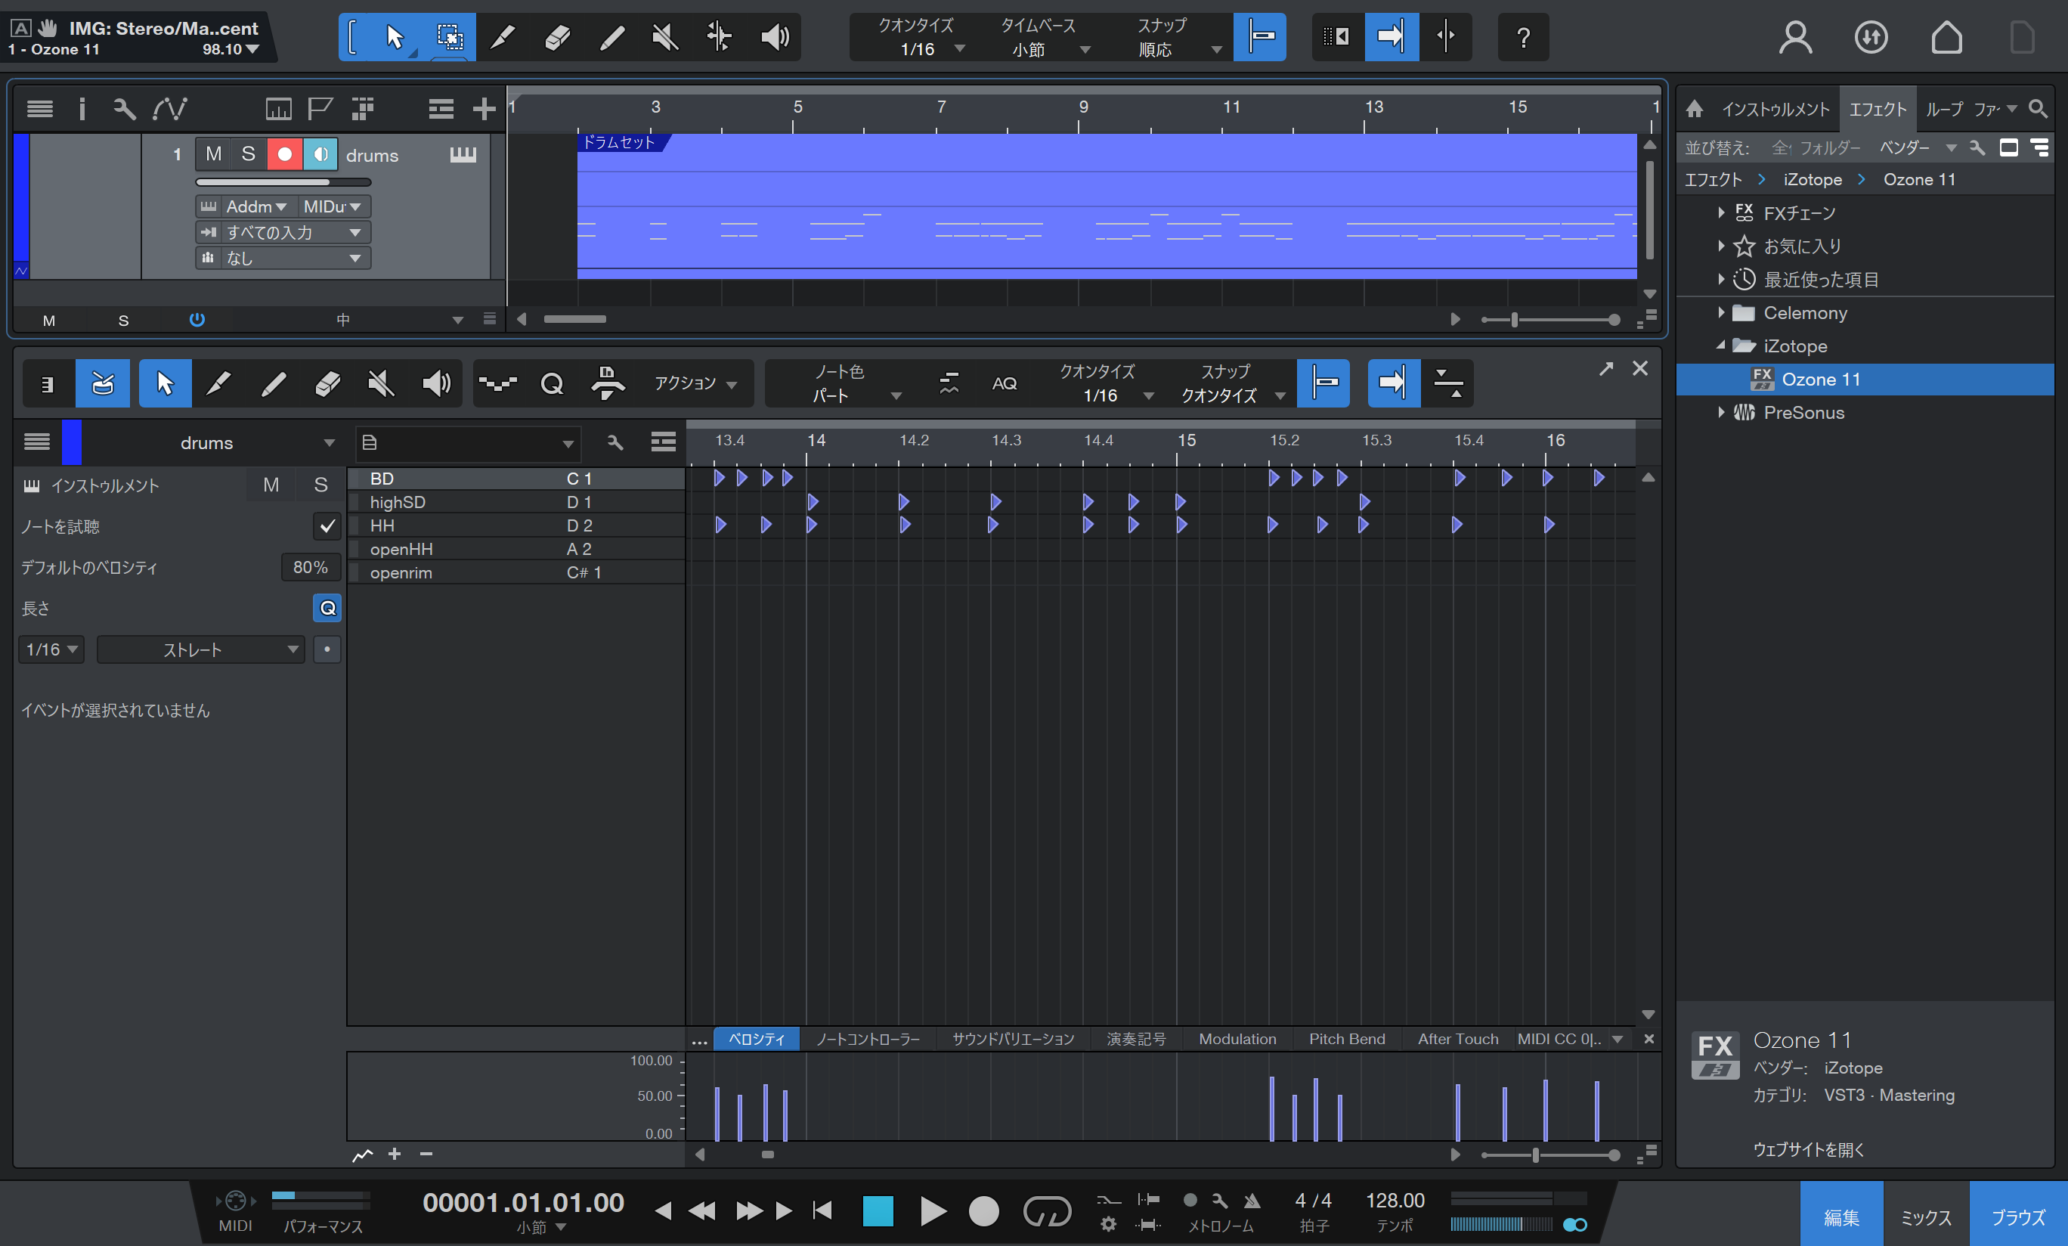Select the Note Controller lane tab
This screenshot has height=1246, width=2068.
click(x=868, y=1039)
